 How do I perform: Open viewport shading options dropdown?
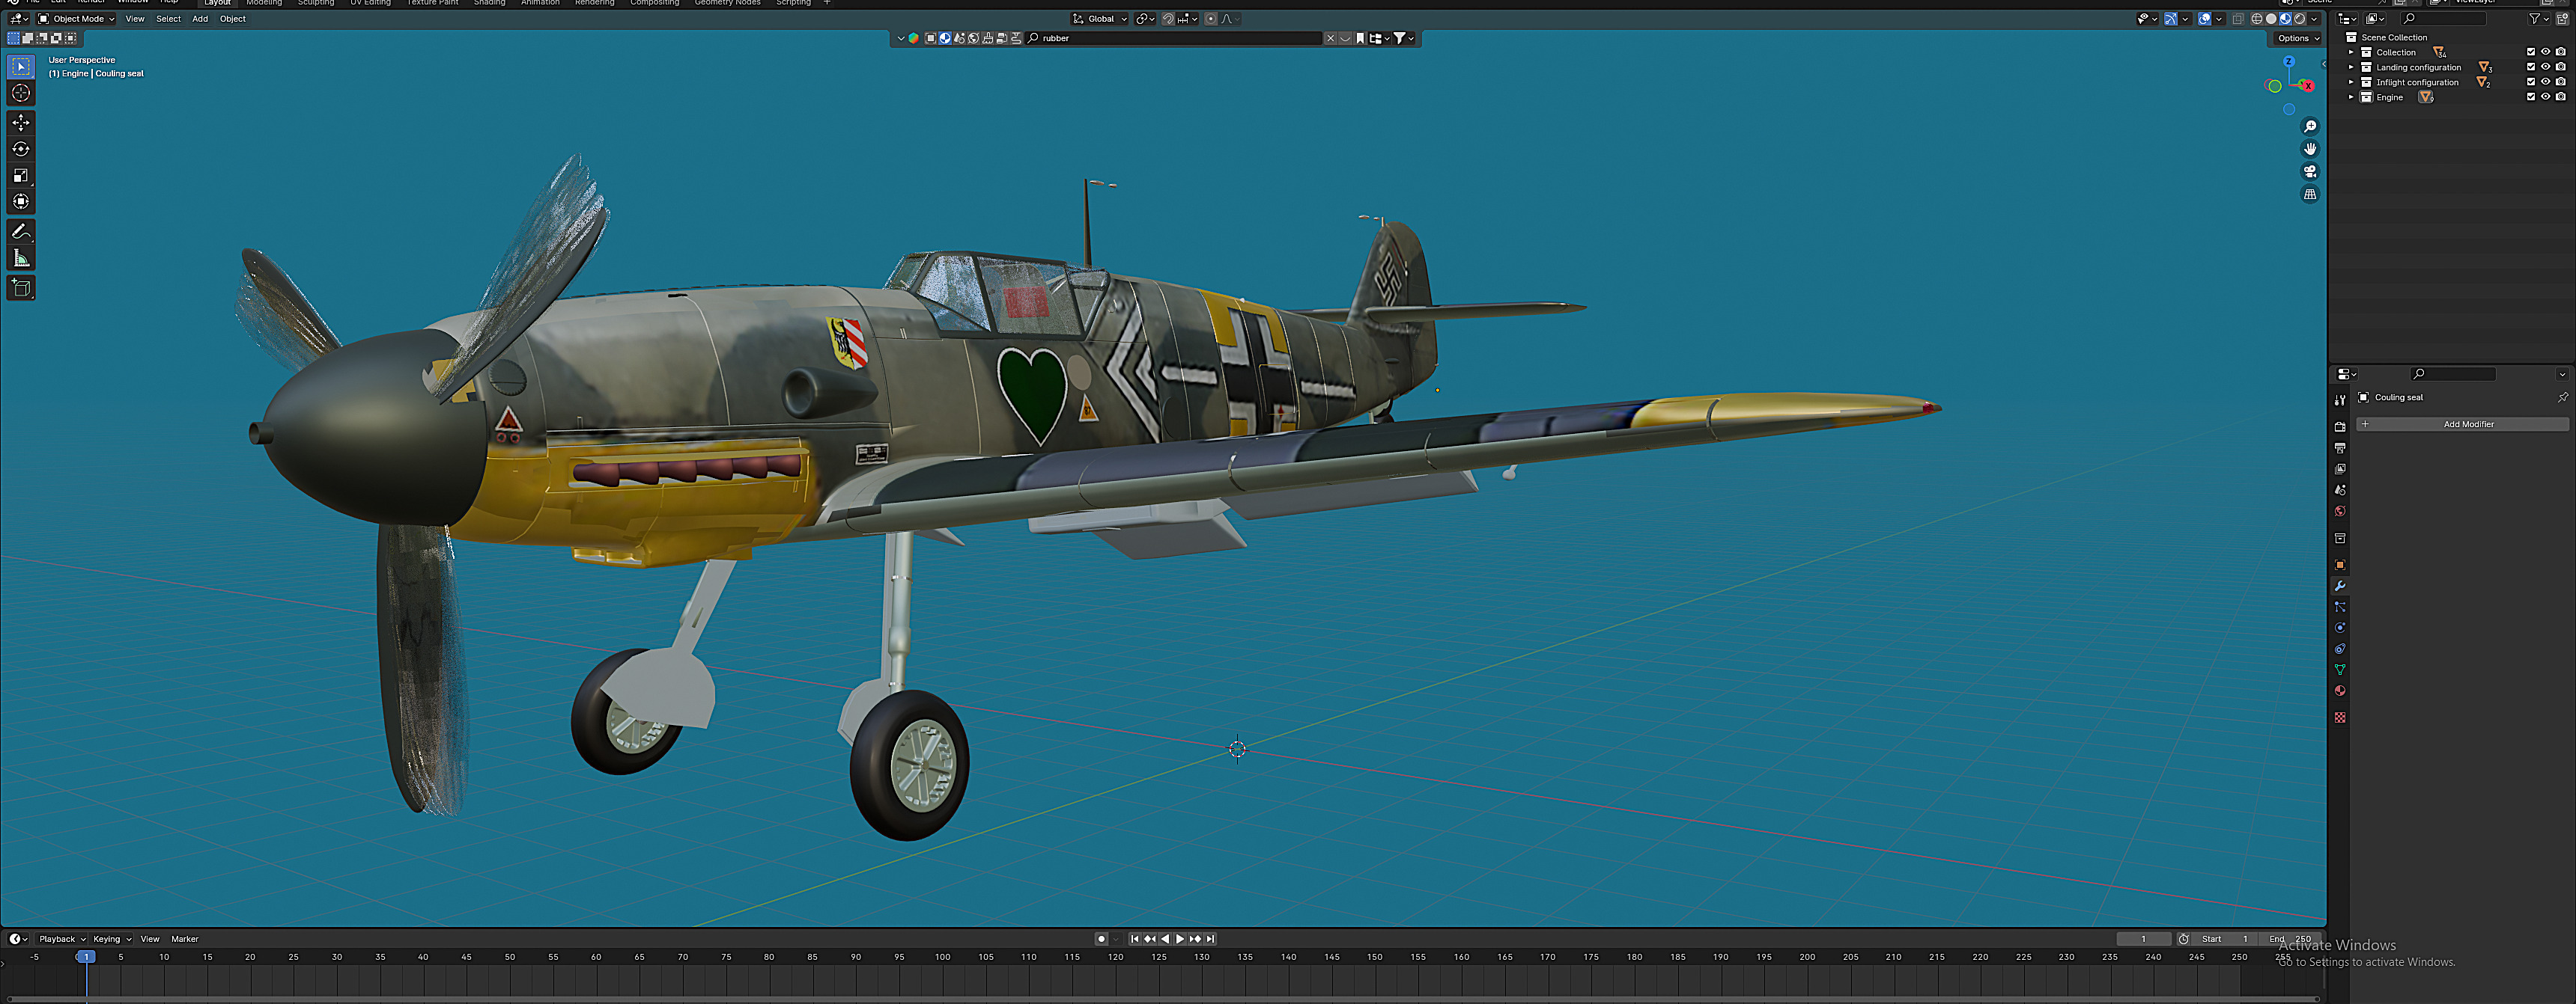click(x=2314, y=18)
